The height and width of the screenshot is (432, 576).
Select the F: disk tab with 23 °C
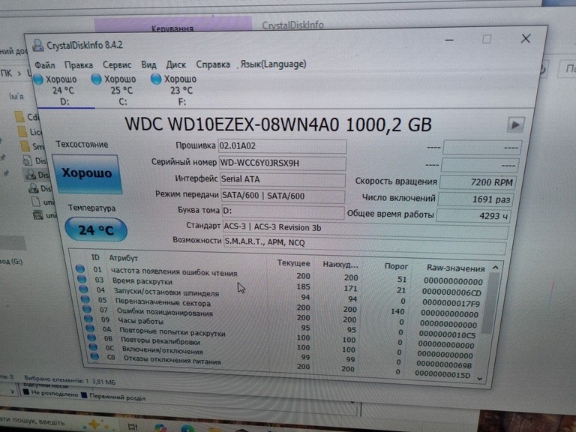coord(177,90)
